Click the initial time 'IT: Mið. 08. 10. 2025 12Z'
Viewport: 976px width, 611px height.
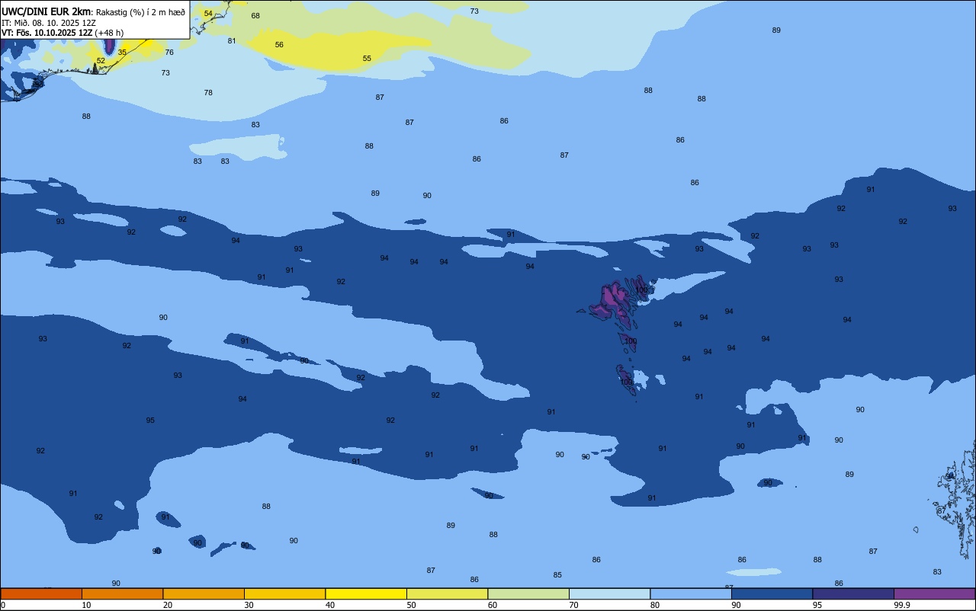[49, 23]
